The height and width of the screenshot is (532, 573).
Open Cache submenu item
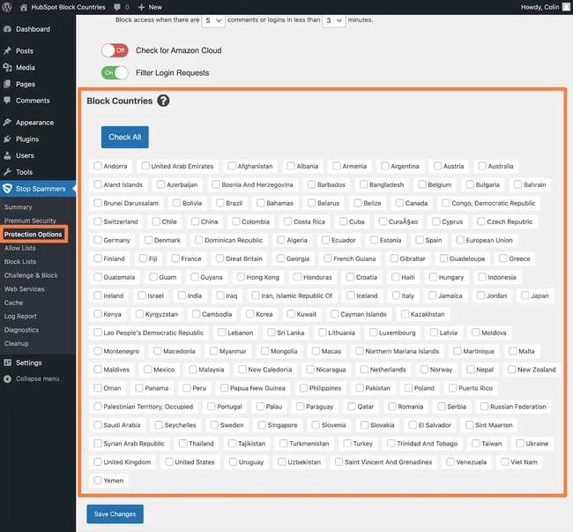(x=14, y=303)
